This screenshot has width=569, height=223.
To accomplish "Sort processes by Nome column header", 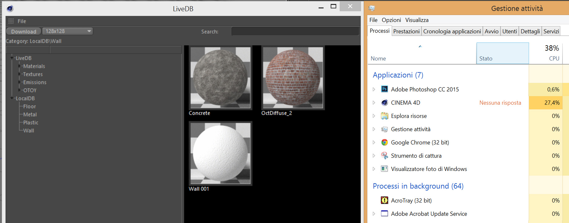I will click(422, 53).
